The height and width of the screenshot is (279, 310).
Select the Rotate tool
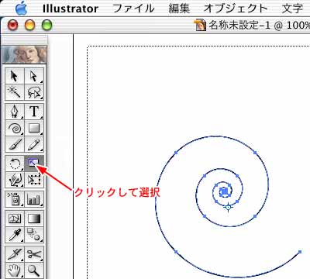coord(15,164)
